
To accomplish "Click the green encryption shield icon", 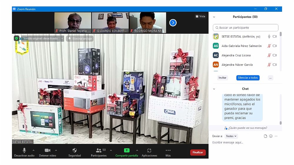I will point(16,38).
